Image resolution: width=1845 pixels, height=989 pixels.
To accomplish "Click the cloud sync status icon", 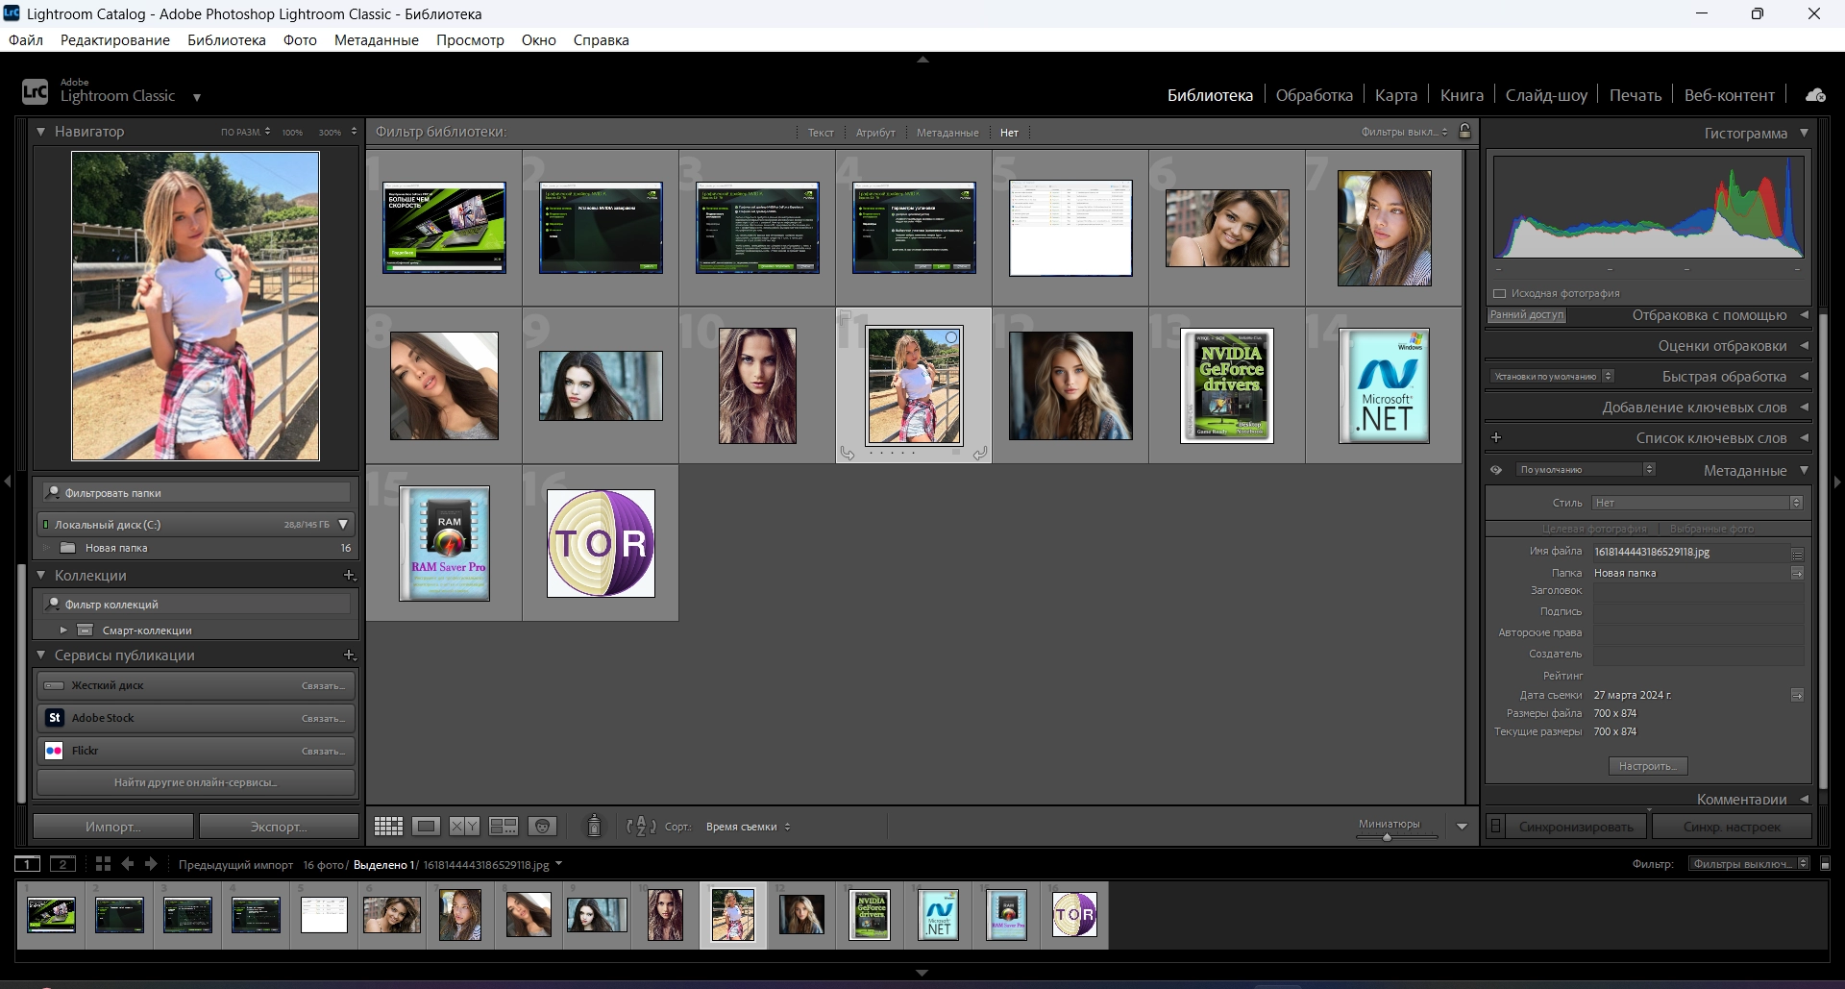I will pyautogui.click(x=1815, y=95).
